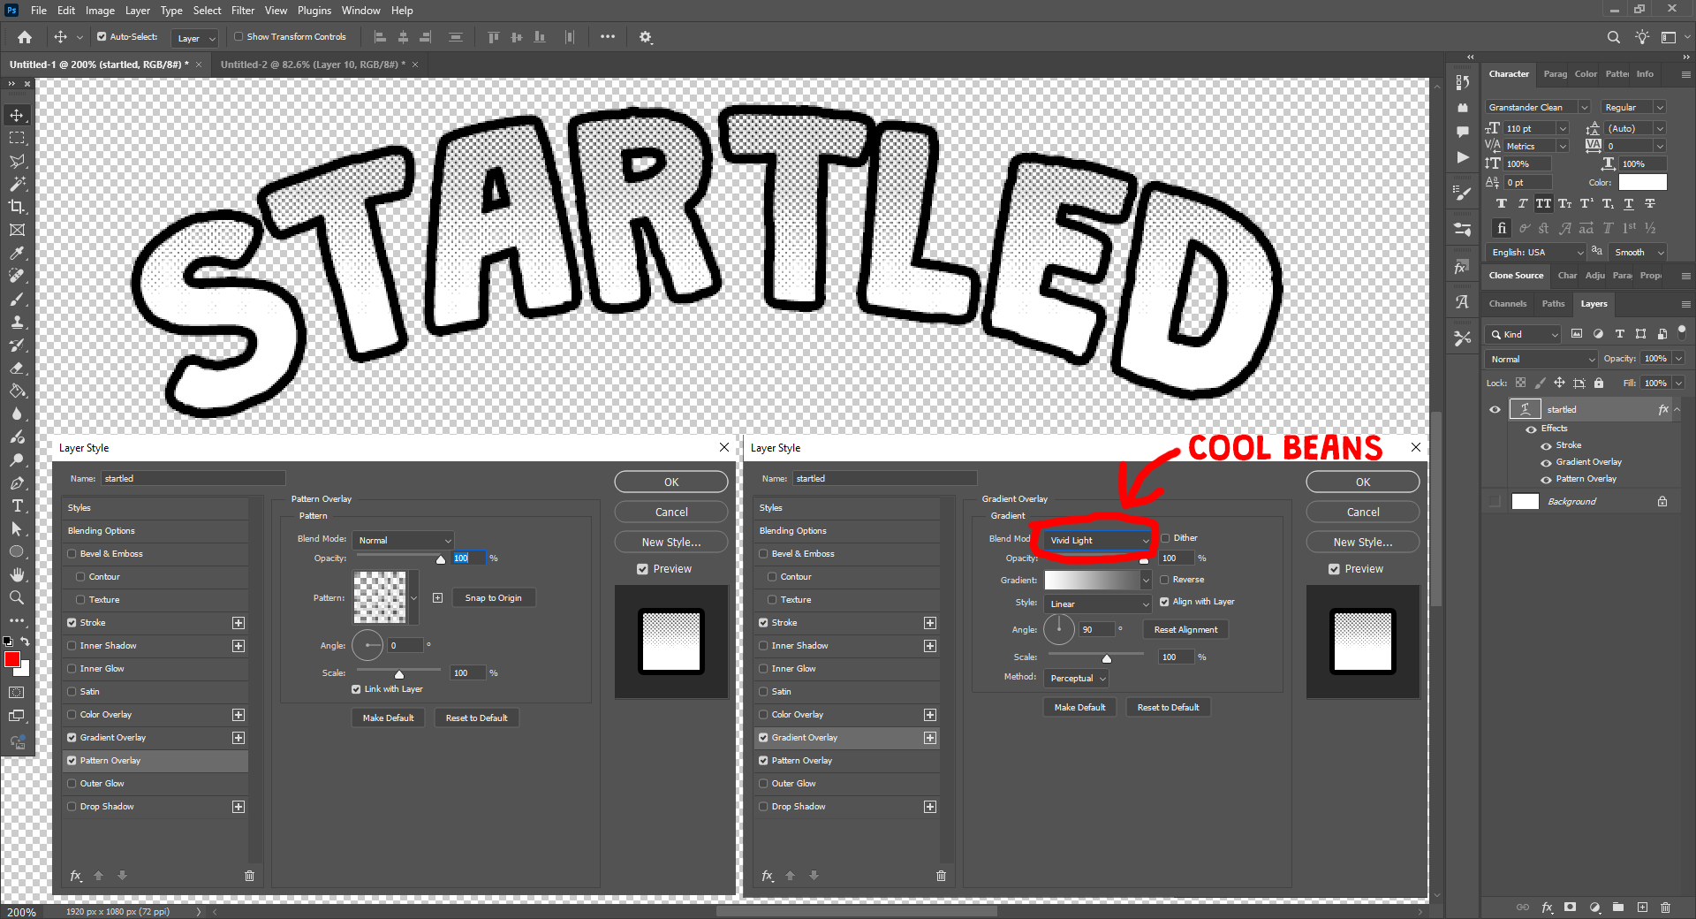The height and width of the screenshot is (919, 1696).
Task: Toggle Align with Layer checkbox
Action: [1165, 602]
